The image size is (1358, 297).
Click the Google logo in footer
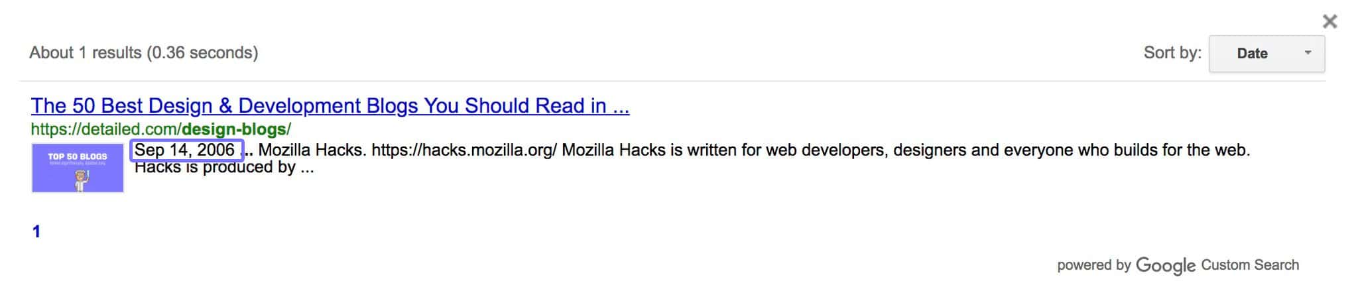(x=1165, y=266)
